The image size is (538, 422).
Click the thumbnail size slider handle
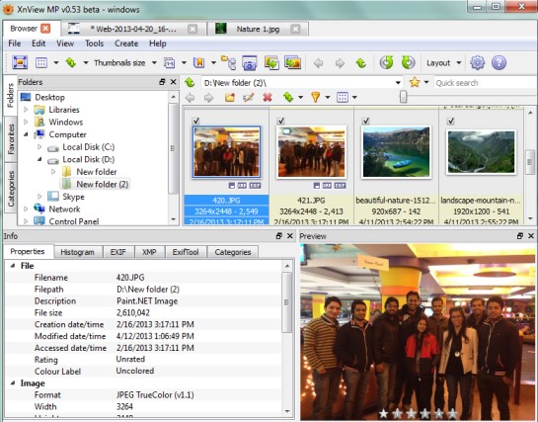[x=403, y=97]
